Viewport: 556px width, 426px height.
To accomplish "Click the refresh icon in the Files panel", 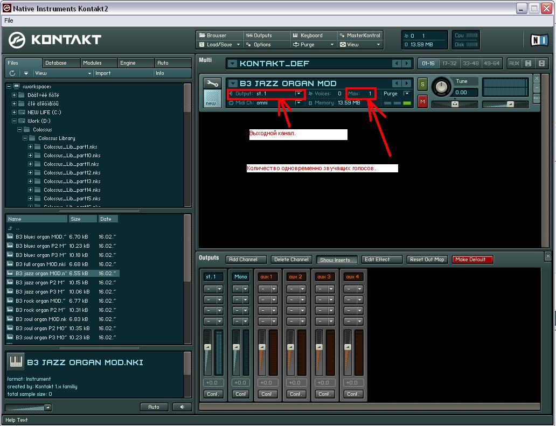I will tap(12, 73).
